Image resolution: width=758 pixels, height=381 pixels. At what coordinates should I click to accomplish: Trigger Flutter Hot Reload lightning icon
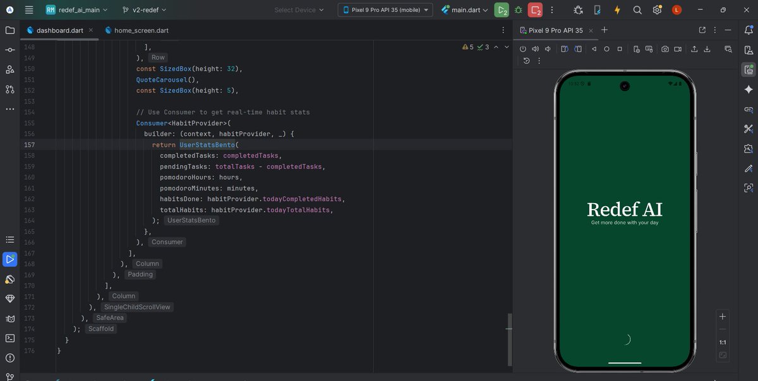point(617,10)
